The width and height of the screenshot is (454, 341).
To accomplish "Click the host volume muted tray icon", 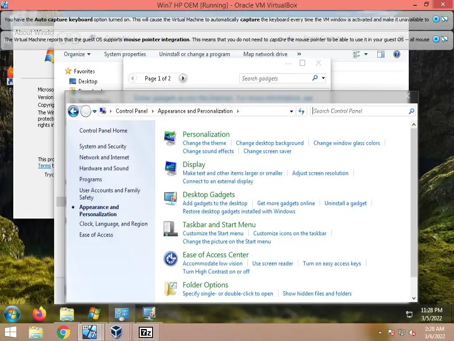I will (x=412, y=333).
